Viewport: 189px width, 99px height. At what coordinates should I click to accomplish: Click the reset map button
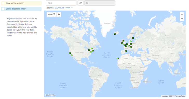click(52, 14)
